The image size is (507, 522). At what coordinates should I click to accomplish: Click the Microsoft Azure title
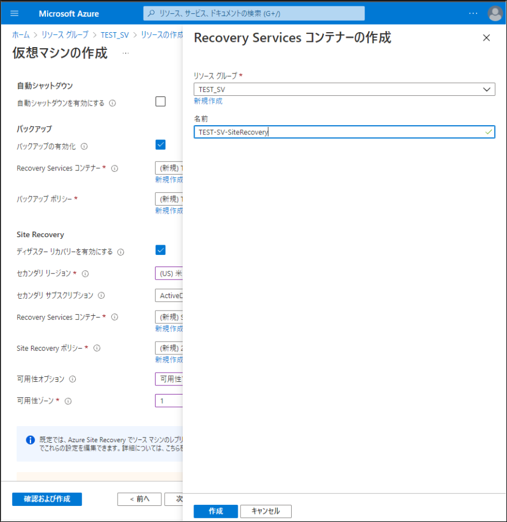point(68,14)
